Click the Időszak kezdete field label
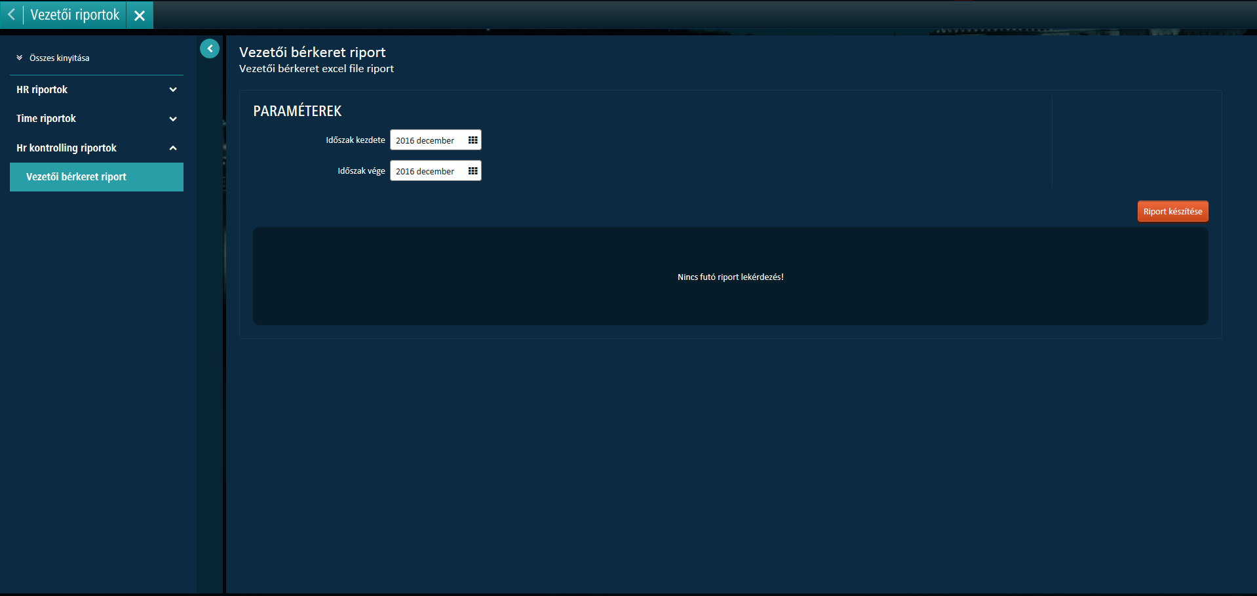This screenshot has width=1257, height=596. point(355,140)
